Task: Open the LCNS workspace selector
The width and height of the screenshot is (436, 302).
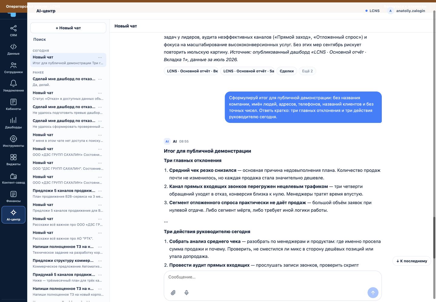Action: coord(372,11)
